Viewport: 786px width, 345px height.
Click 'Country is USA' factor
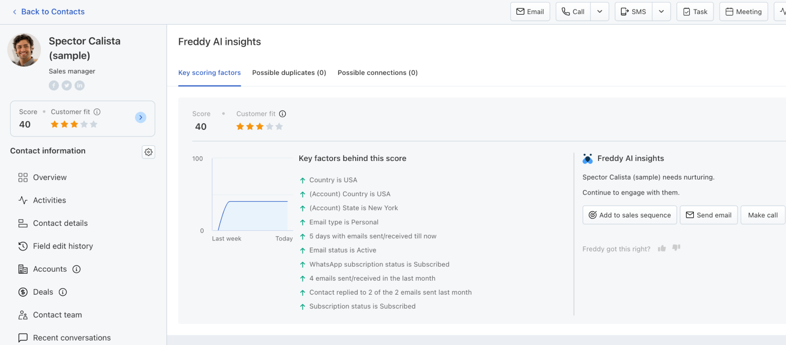[x=333, y=180]
